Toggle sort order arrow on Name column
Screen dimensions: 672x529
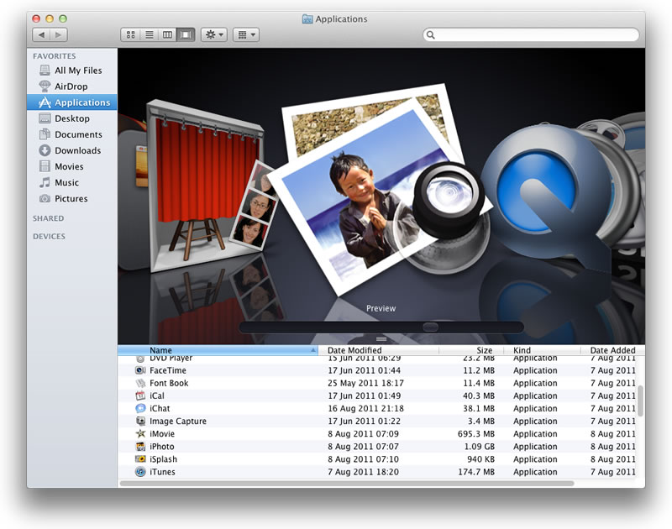tap(313, 350)
